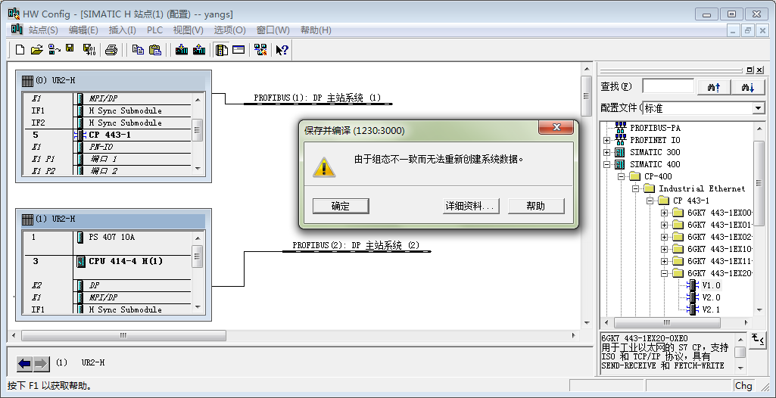Collapse the 6GK7 443-1EX20 folder
This screenshot has width=776, height=398.
664,273
